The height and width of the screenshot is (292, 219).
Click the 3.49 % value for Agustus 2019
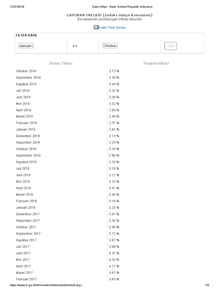(x=114, y=84)
